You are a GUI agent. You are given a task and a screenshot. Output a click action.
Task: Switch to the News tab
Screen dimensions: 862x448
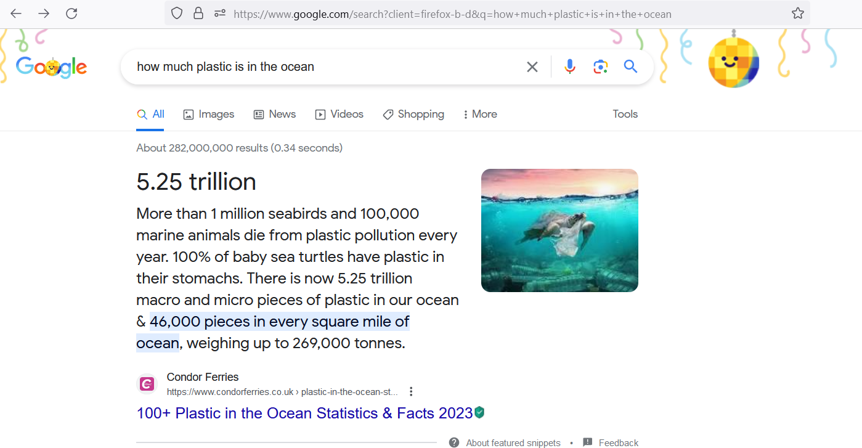(x=275, y=114)
